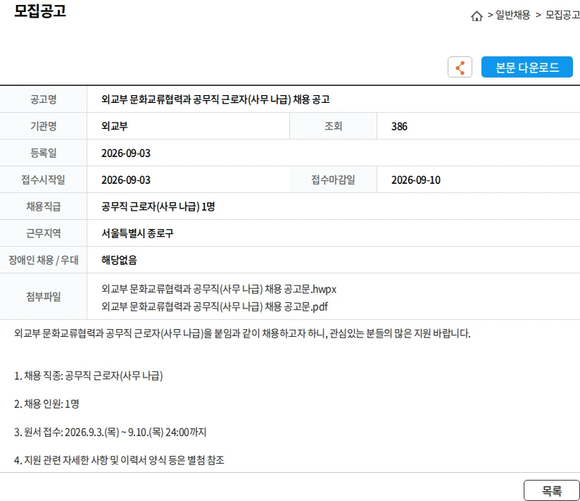Click the share icon button
This screenshot has width=580, height=501.
pos(460,67)
